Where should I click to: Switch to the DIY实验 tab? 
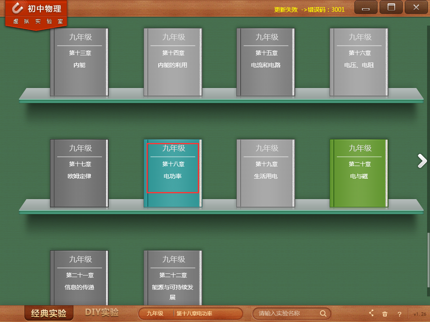(102, 312)
